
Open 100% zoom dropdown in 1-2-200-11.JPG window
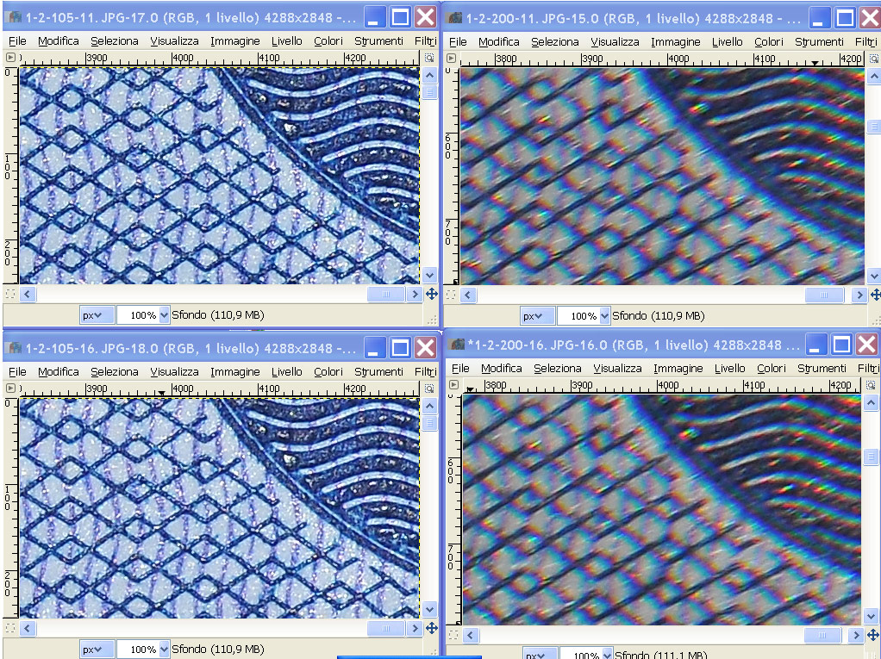click(x=604, y=315)
